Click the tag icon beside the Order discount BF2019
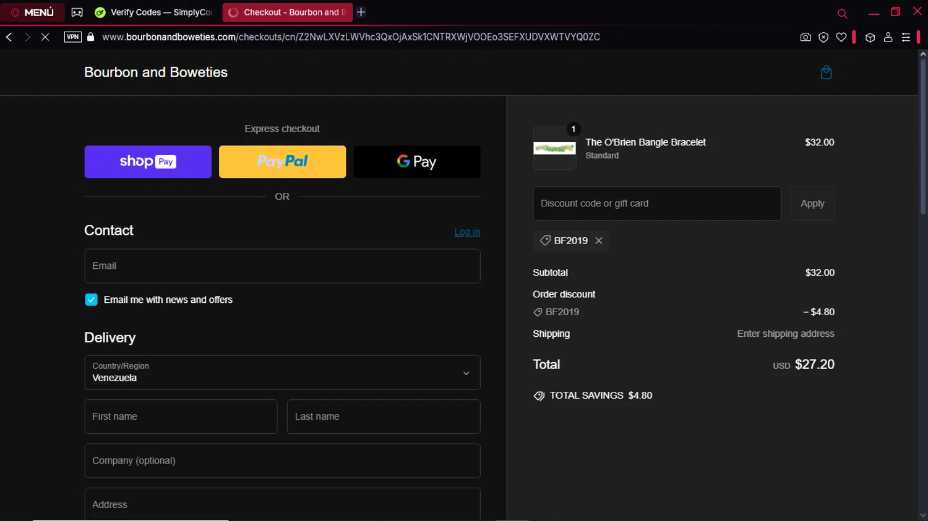Image resolution: width=928 pixels, height=521 pixels. coord(538,313)
